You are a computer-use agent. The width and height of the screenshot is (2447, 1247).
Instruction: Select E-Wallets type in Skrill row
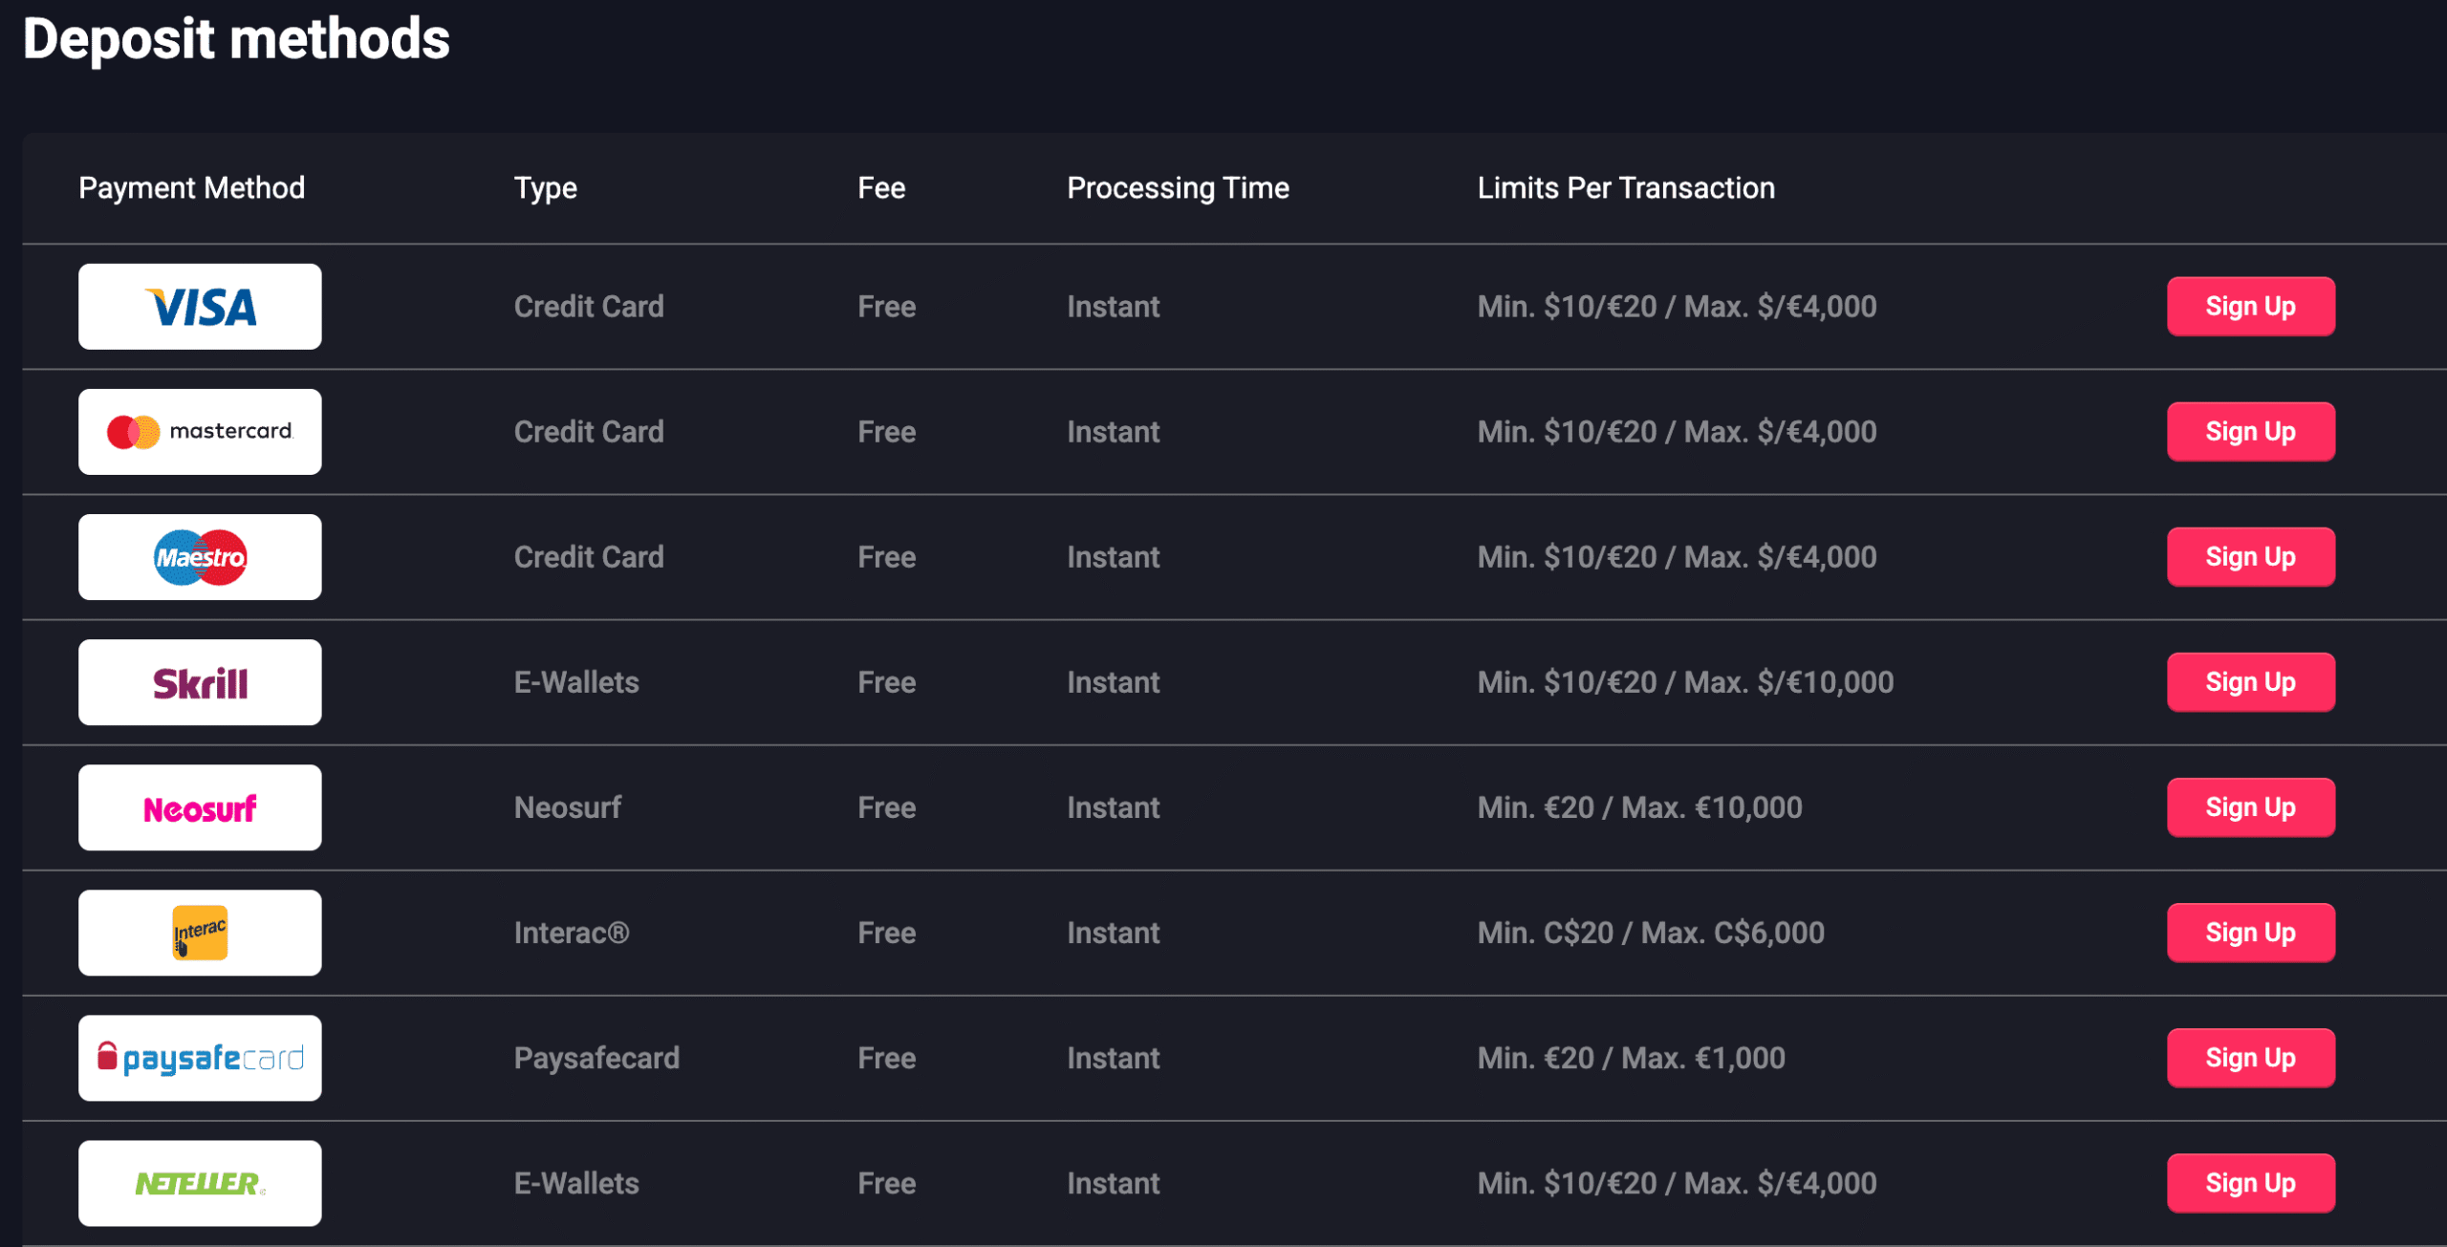(x=576, y=682)
